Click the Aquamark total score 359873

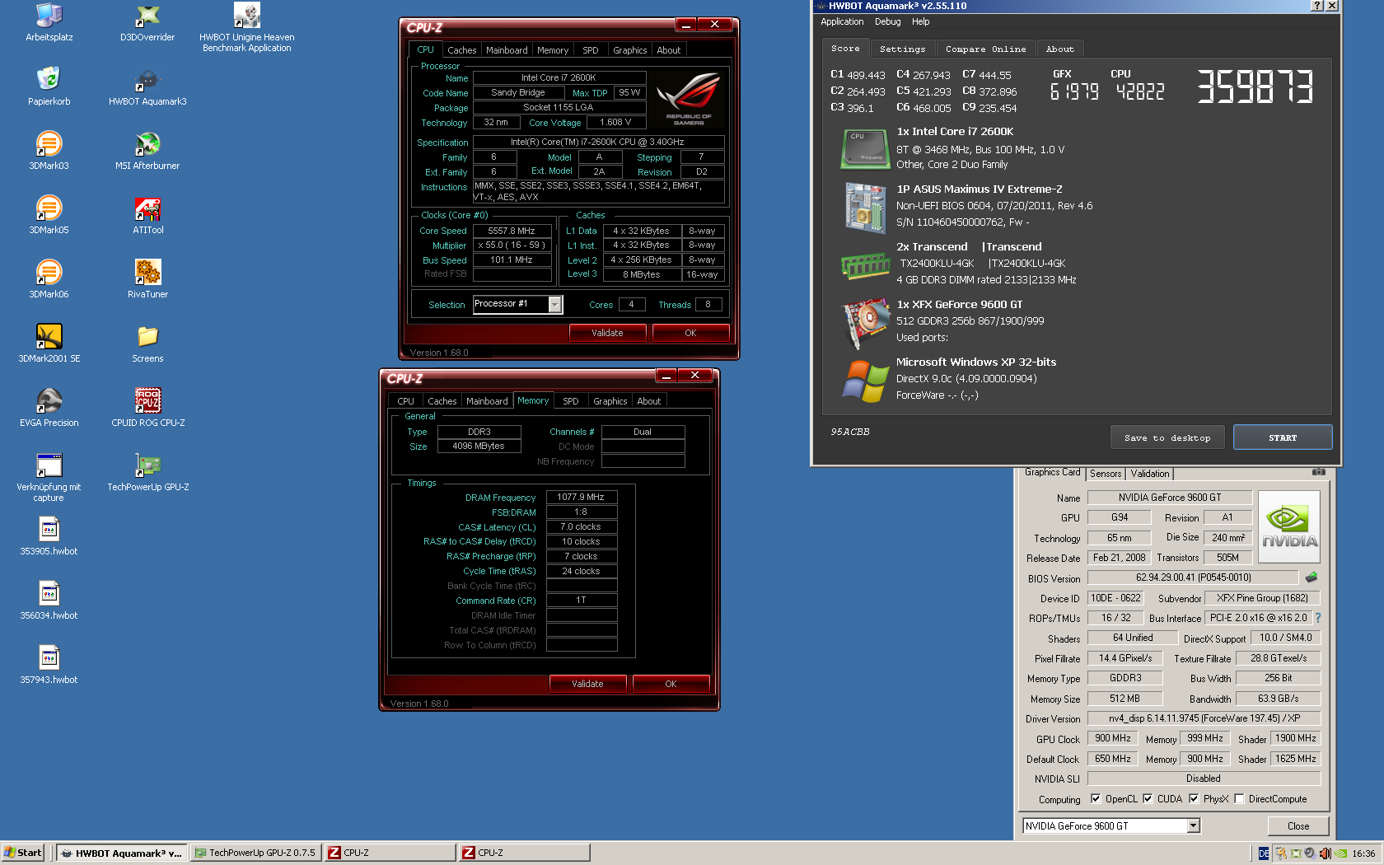coord(1254,86)
